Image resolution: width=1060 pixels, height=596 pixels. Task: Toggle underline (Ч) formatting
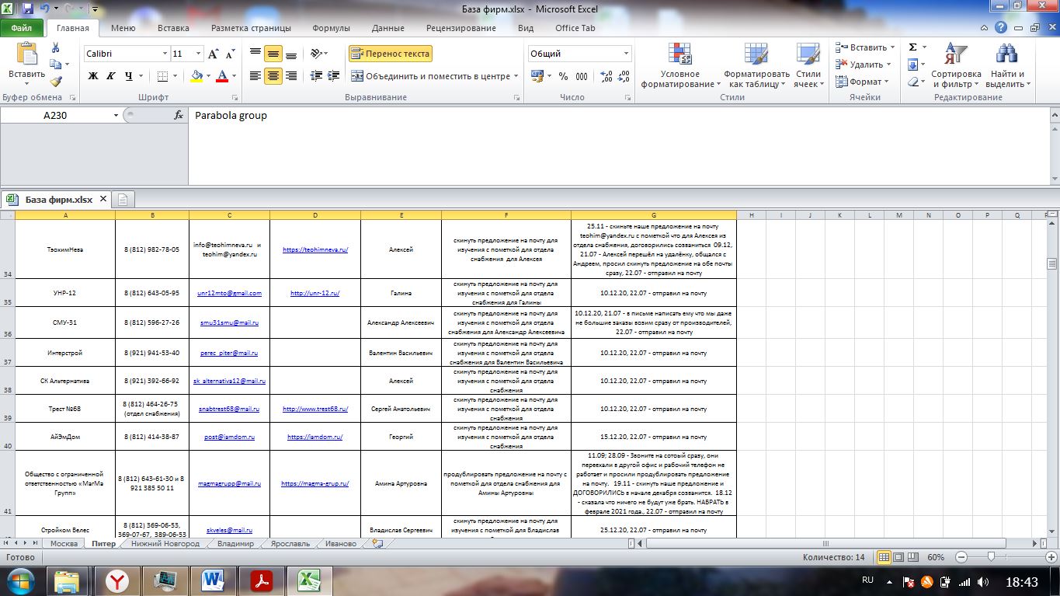pos(129,76)
